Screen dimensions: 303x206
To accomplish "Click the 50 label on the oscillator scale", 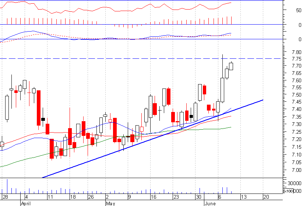I will coord(299,10).
